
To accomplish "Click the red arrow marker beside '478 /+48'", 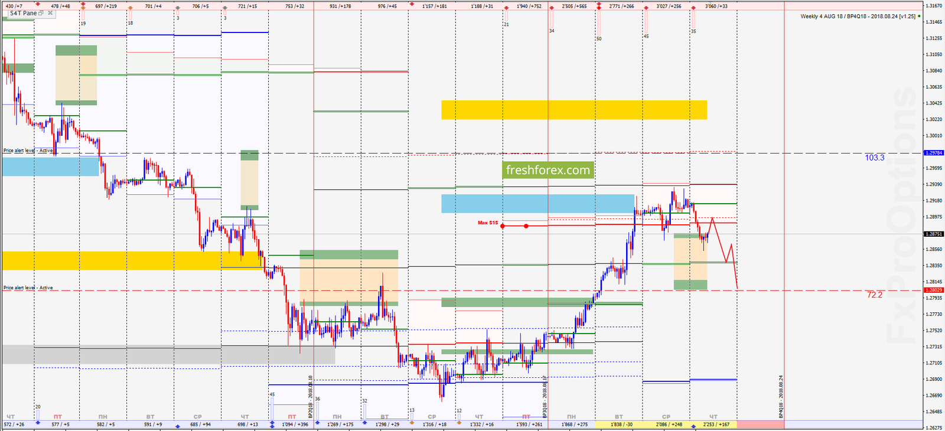I will pos(38,5).
